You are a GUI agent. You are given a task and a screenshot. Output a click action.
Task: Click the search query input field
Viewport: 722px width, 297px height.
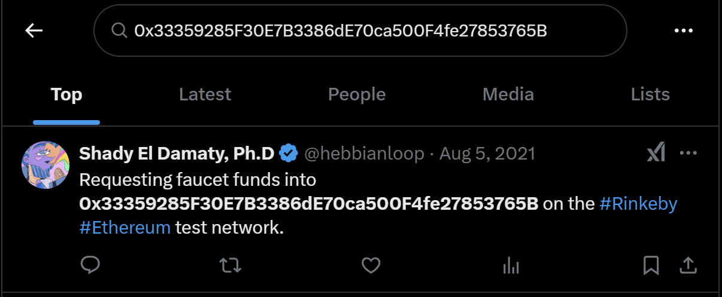pos(359,30)
